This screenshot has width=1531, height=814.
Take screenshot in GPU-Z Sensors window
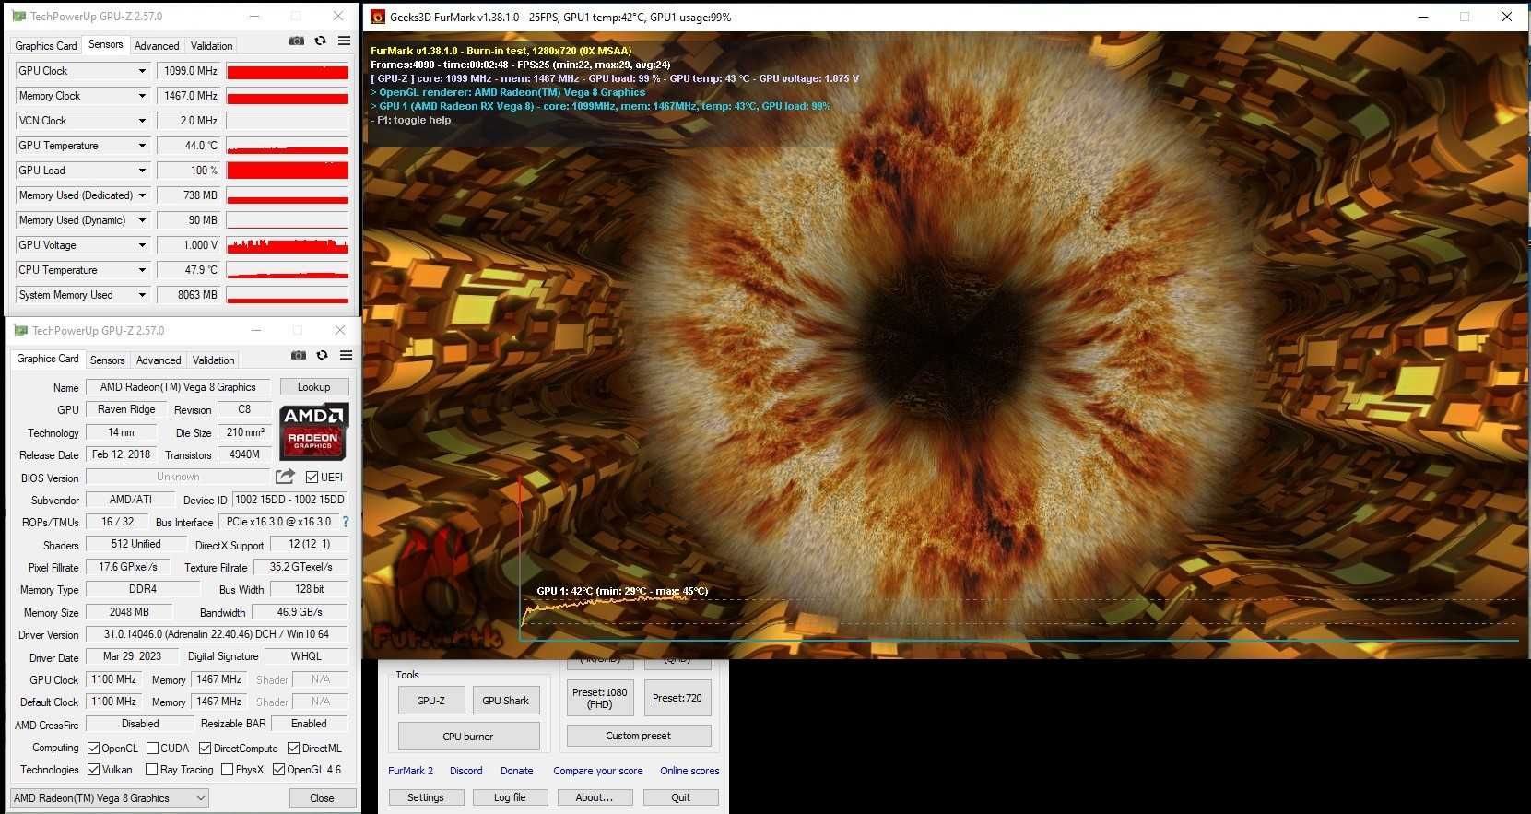[x=297, y=41]
